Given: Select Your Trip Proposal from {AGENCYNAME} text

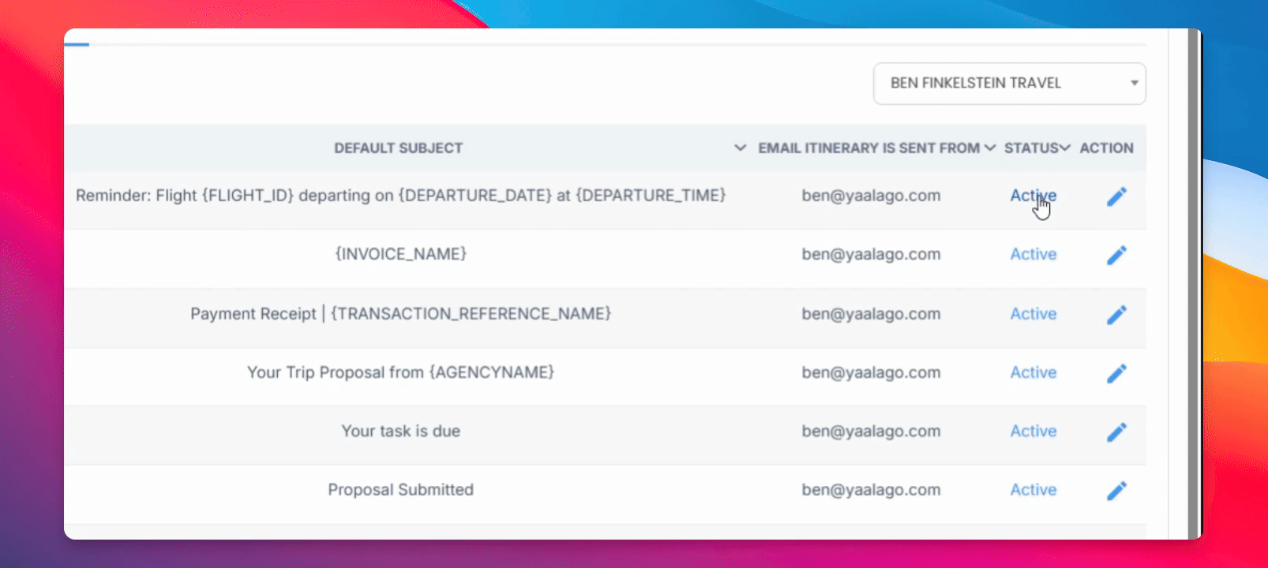Looking at the screenshot, I should coord(400,372).
